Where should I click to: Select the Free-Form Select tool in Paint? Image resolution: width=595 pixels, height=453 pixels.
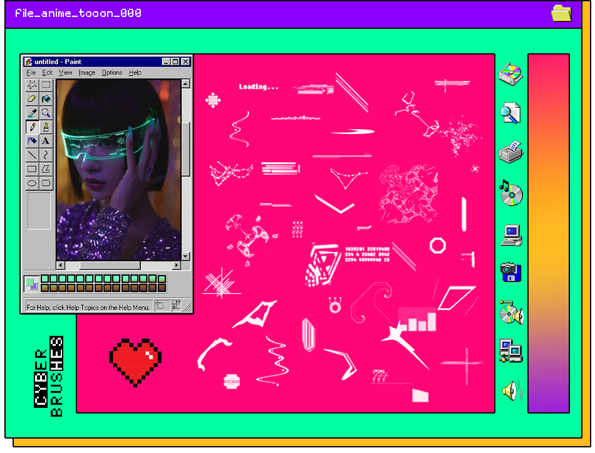[x=32, y=85]
